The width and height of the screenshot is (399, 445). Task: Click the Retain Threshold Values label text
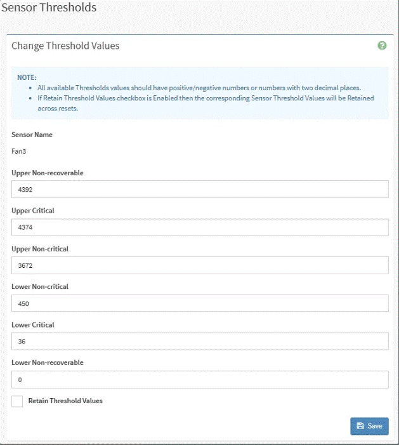pos(65,401)
